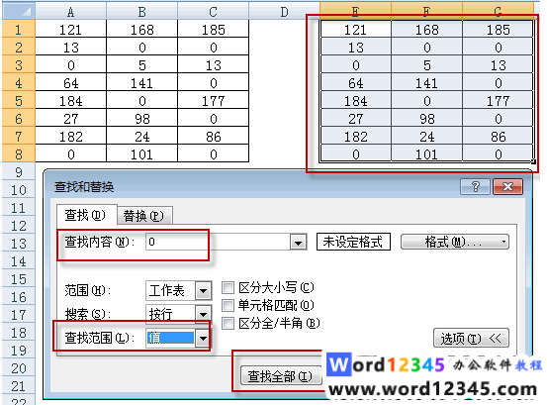Select row 2 header
Viewport: 547px width, 405px height.
point(19,47)
